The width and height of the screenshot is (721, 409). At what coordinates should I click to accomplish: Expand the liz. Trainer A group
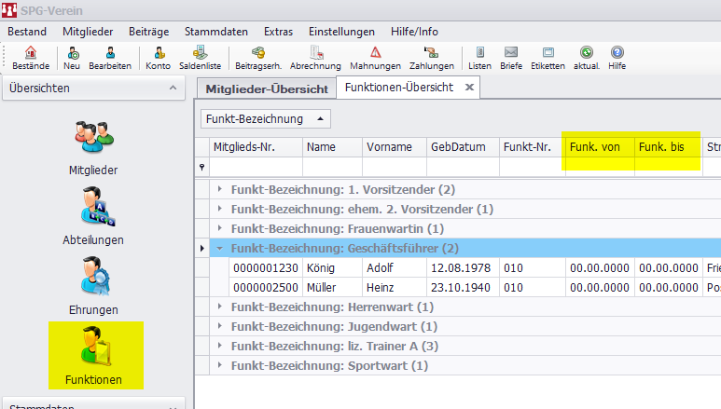tap(220, 346)
